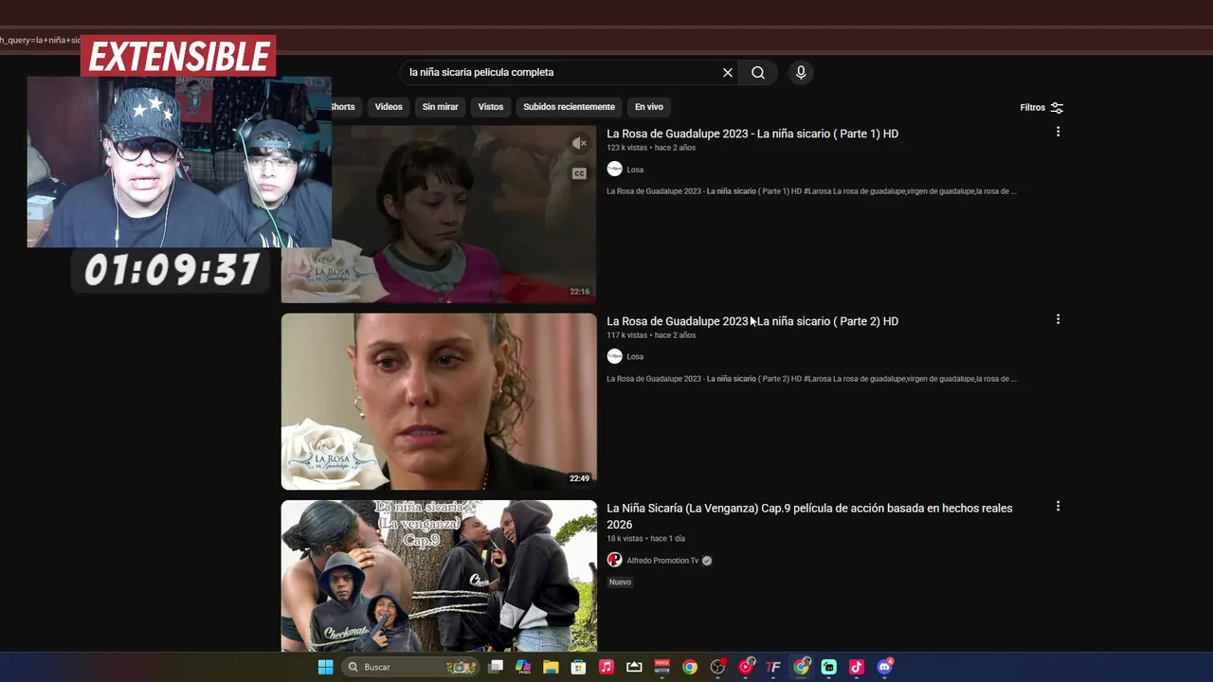Open Microsoft 365 Copilot from taskbar

click(x=523, y=667)
